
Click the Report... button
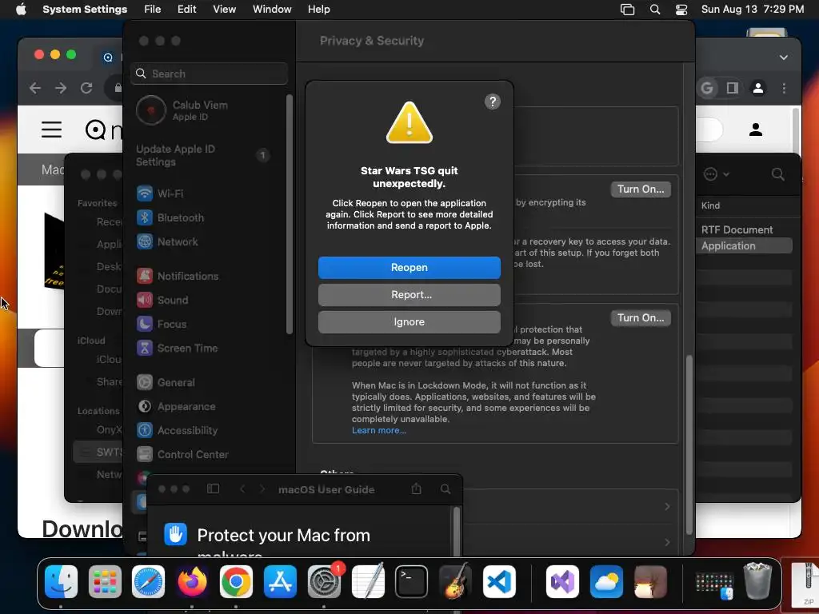pyautogui.click(x=409, y=294)
